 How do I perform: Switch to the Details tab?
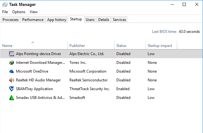pos(104,20)
